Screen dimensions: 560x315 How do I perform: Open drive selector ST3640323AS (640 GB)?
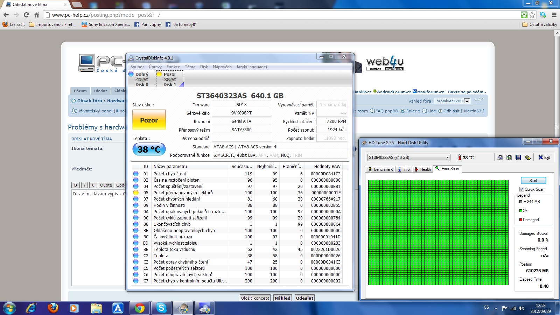(x=408, y=157)
